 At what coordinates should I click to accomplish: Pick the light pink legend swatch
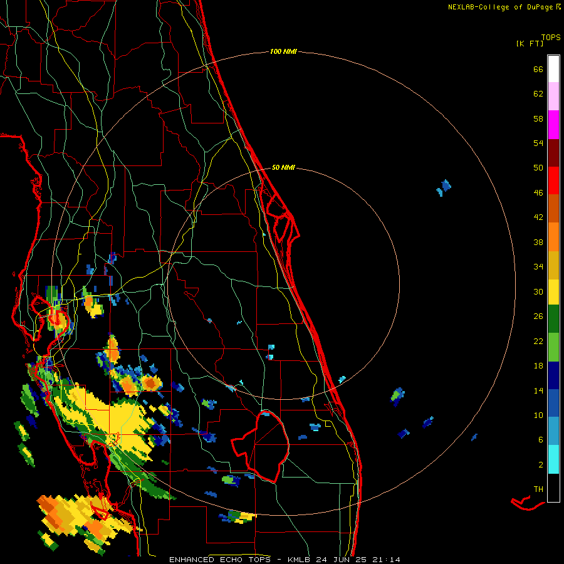553,96
